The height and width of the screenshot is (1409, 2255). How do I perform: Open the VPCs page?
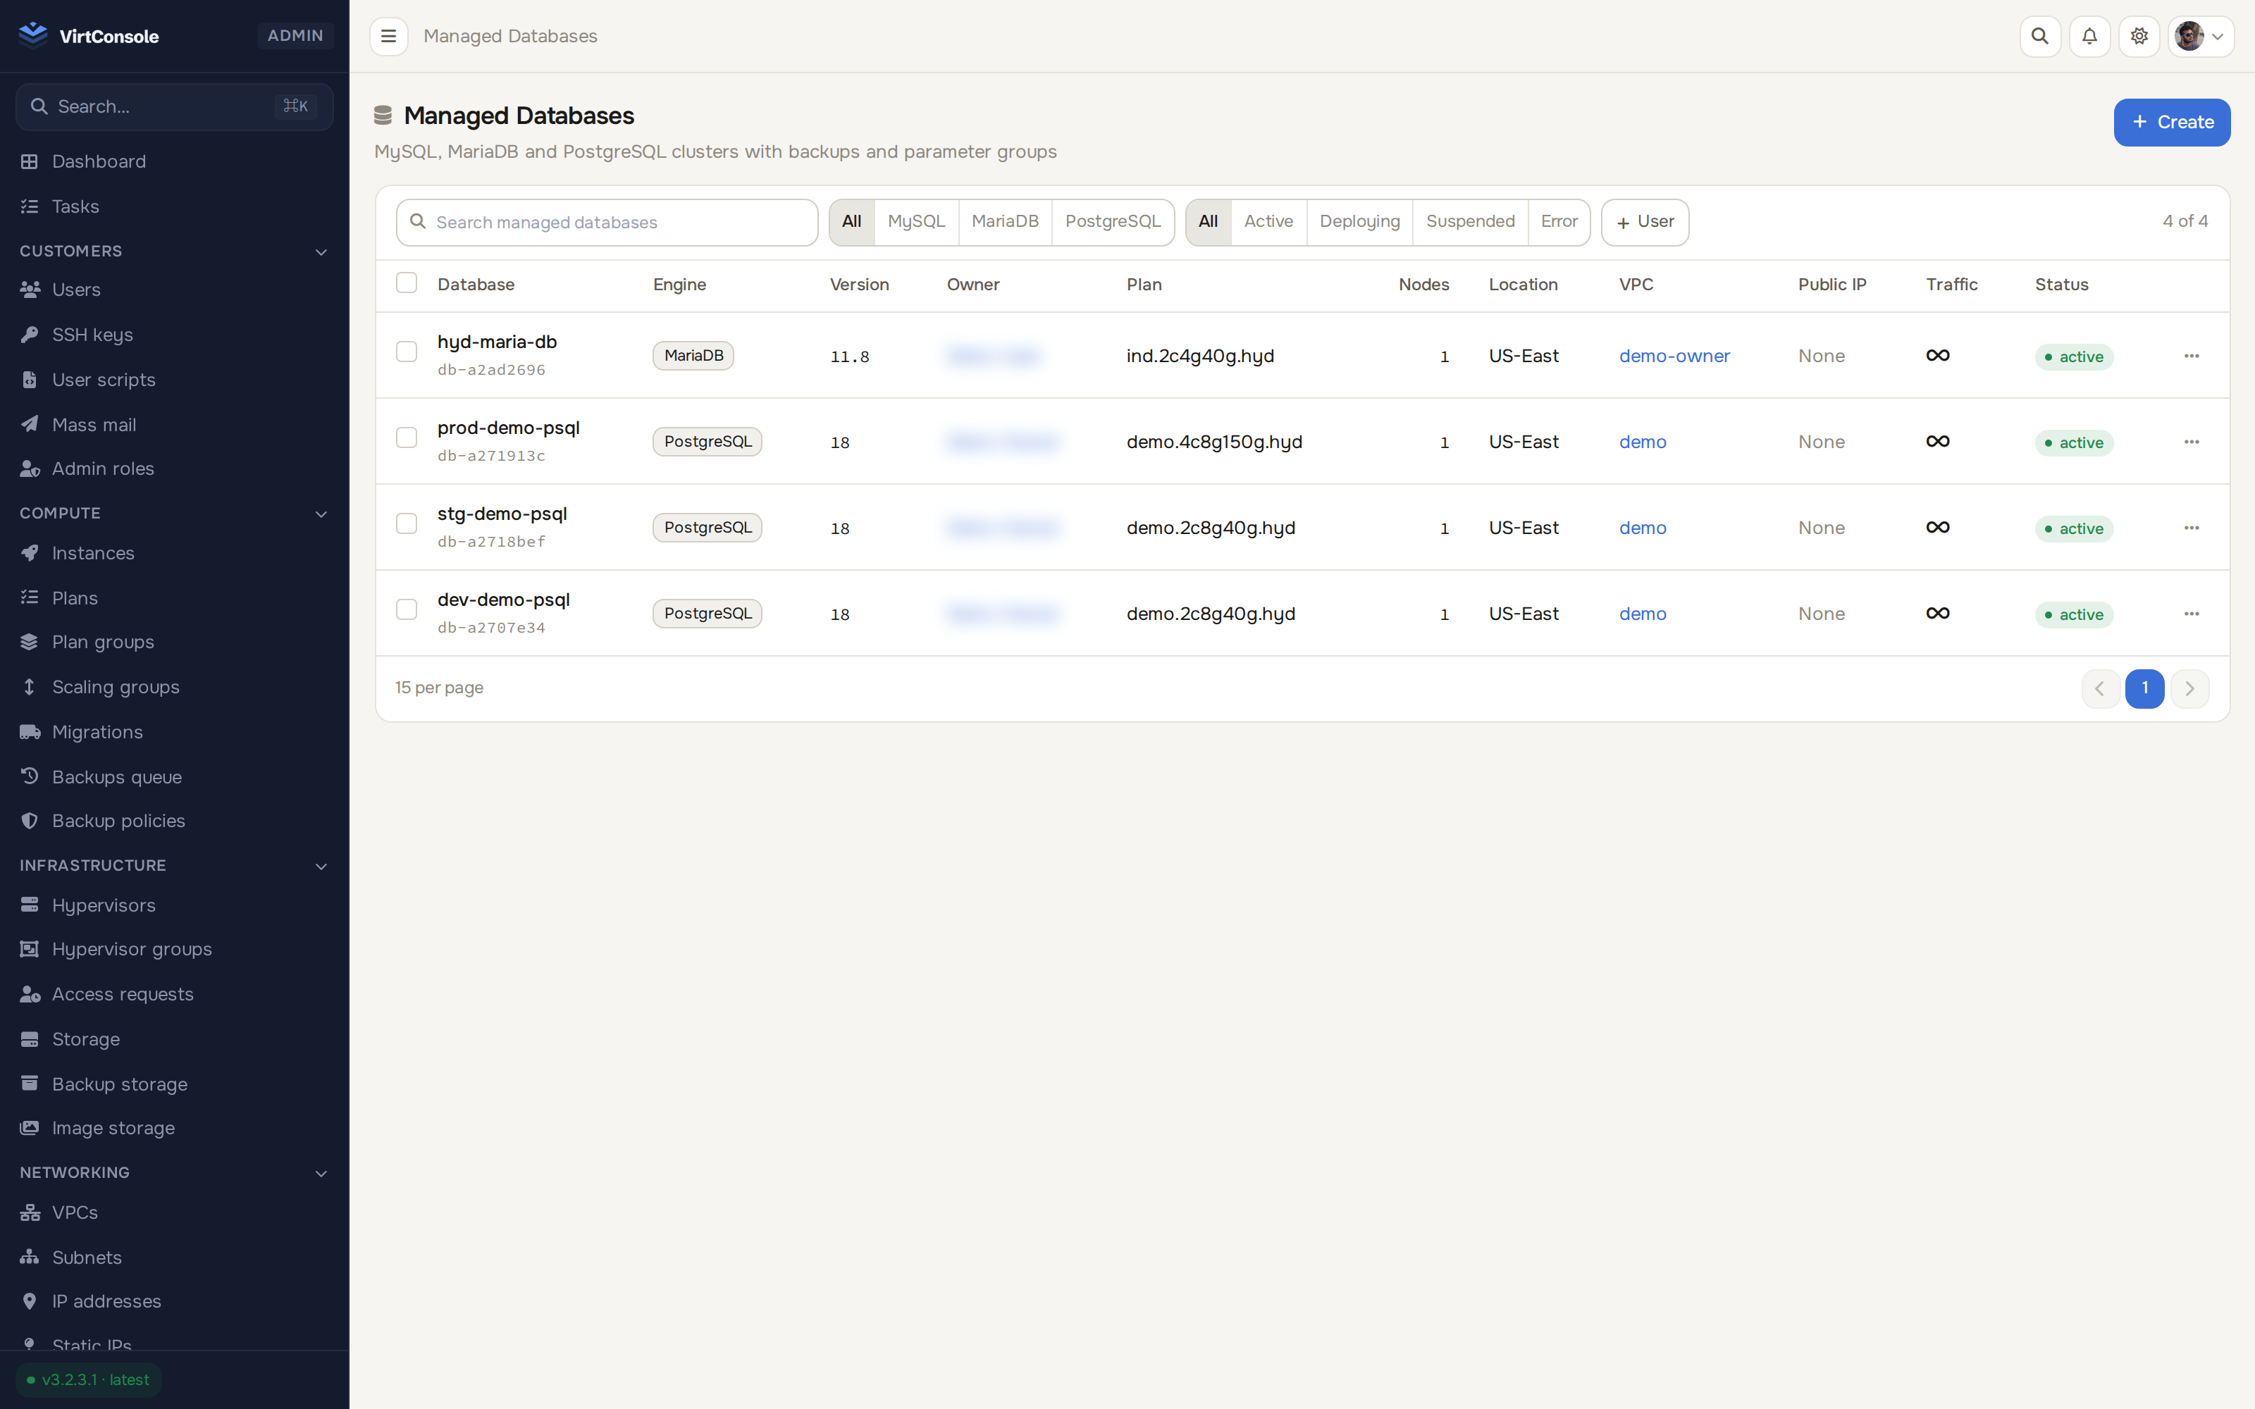(174, 1212)
